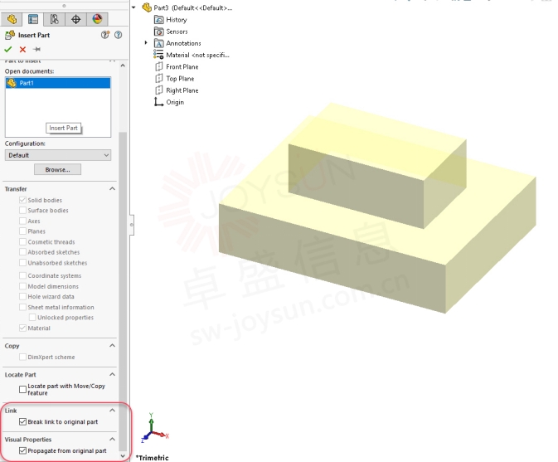Click the panel scrollbar up arrow
558x462 pixels.
pyautogui.click(x=123, y=66)
